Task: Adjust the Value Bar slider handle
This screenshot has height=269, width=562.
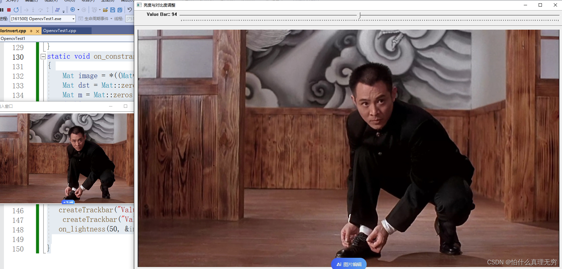Action: pos(359,15)
